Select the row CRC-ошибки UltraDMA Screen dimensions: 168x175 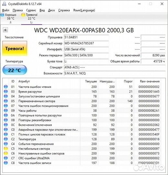click(82, 158)
